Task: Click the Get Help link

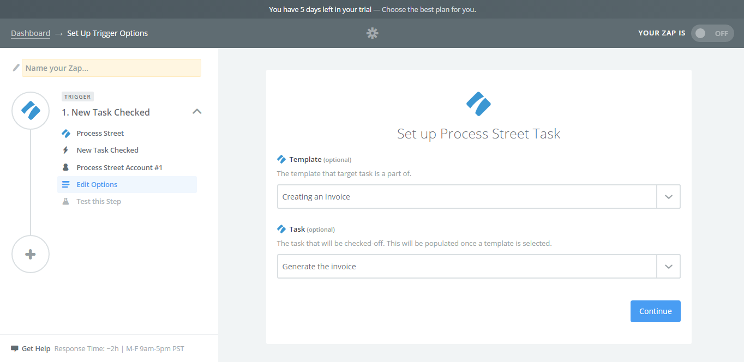Action: click(36, 349)
